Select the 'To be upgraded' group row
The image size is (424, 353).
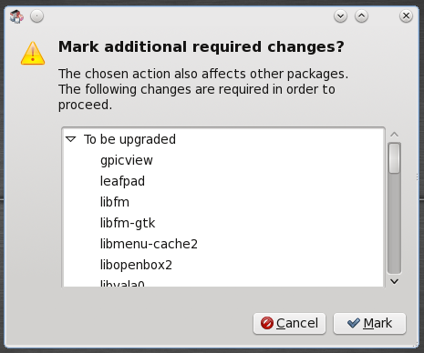click(x=223, y=139)
